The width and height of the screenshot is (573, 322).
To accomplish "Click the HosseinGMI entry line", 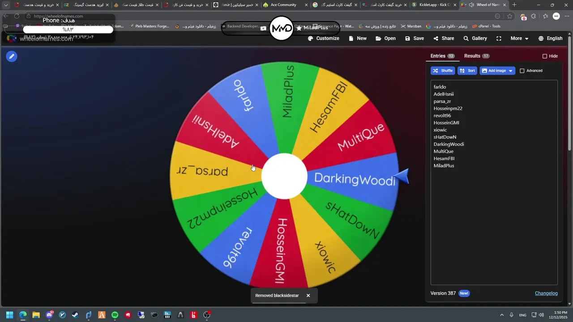I will [x=446, y=123].
